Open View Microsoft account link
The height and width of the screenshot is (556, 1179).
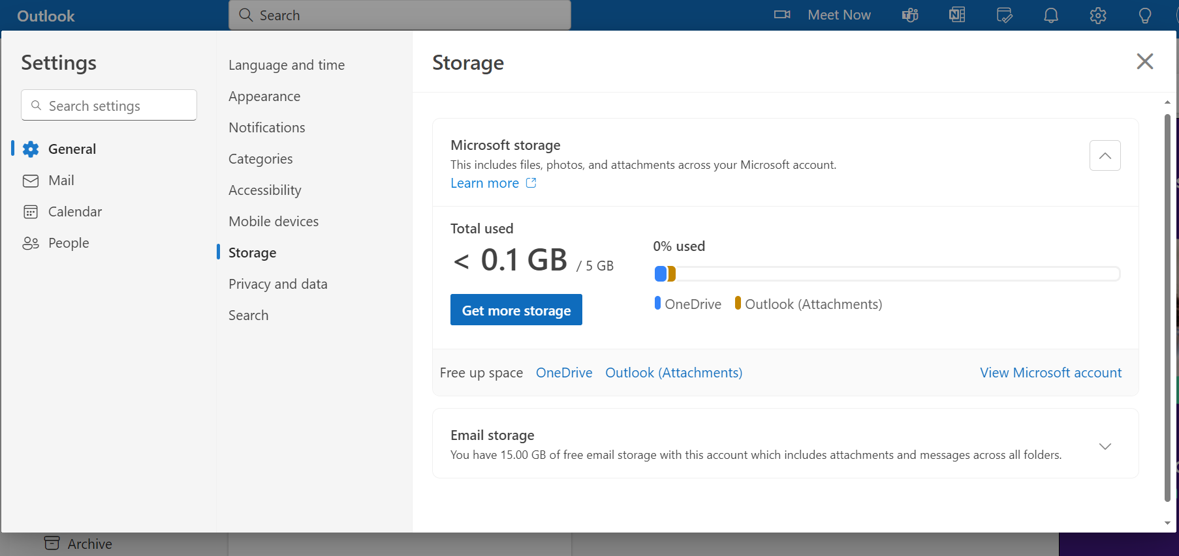click(1051, 373)
